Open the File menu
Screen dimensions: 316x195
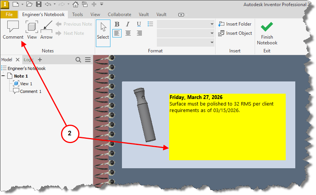click(9, 15)
